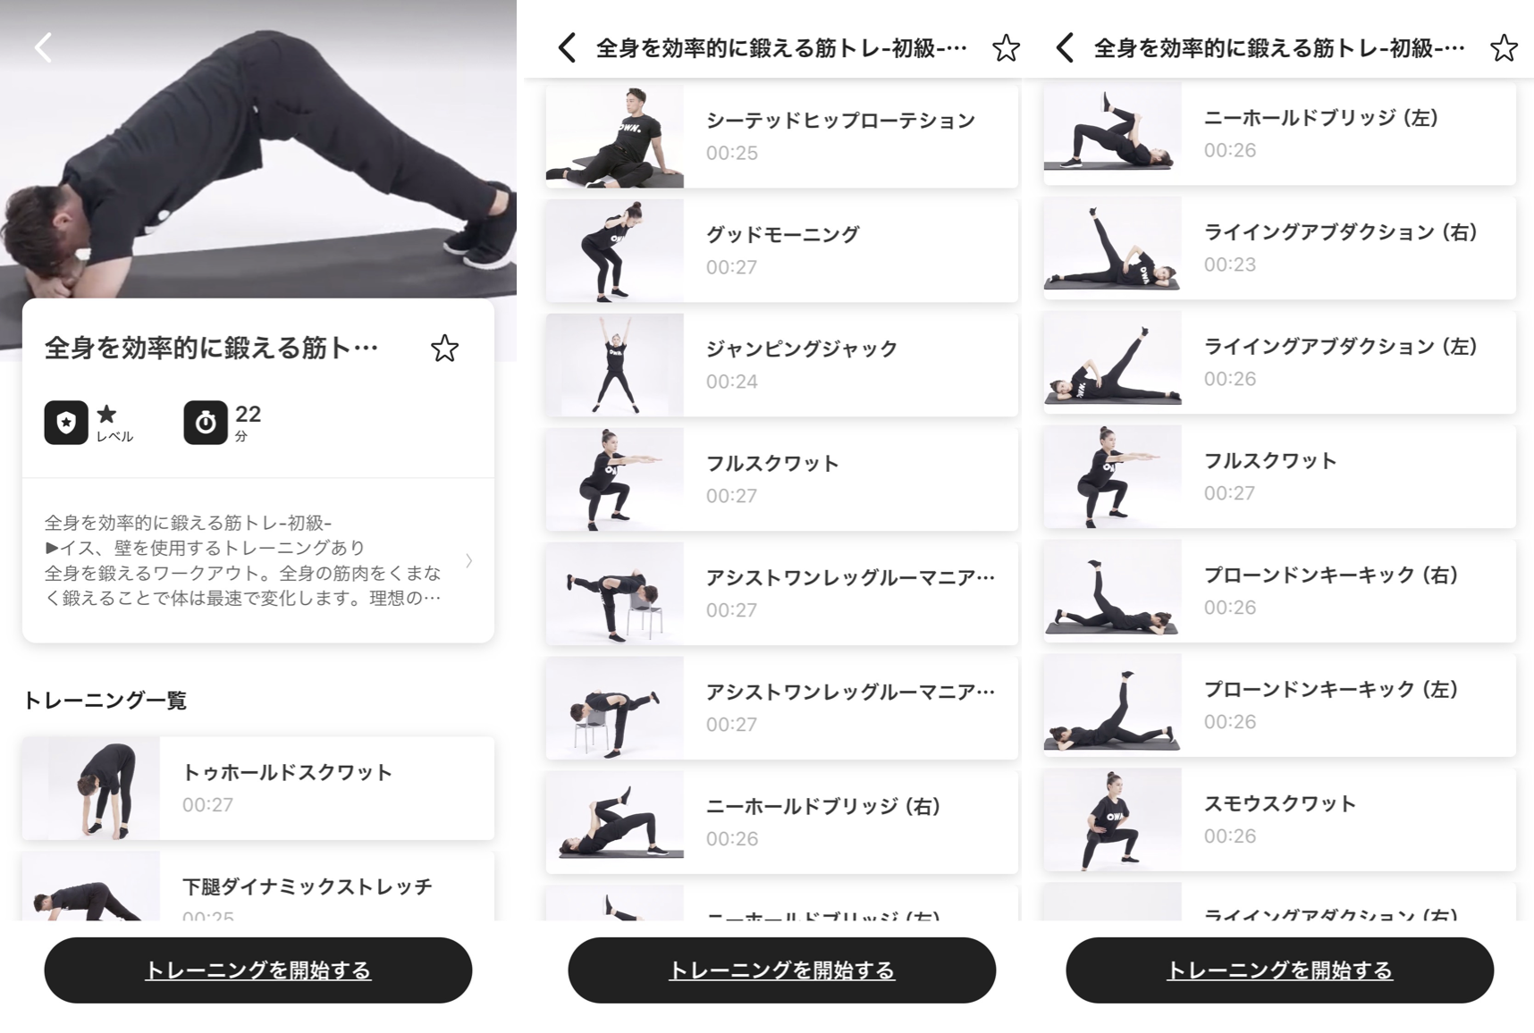Viewport: 1534px width, 1033px height.
Task: Select ニーホールドブリッジ (右) exercise
Action: click(782, 822)
